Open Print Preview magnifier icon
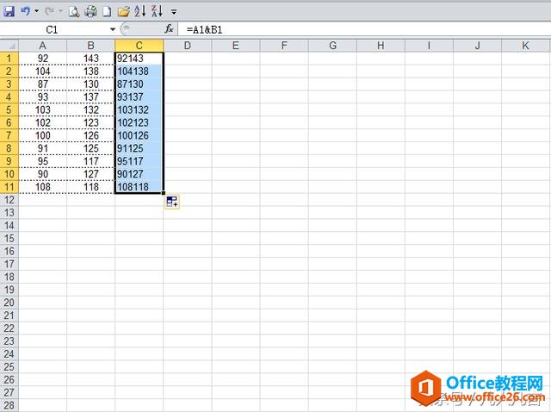551x412 pixels. 74,11
